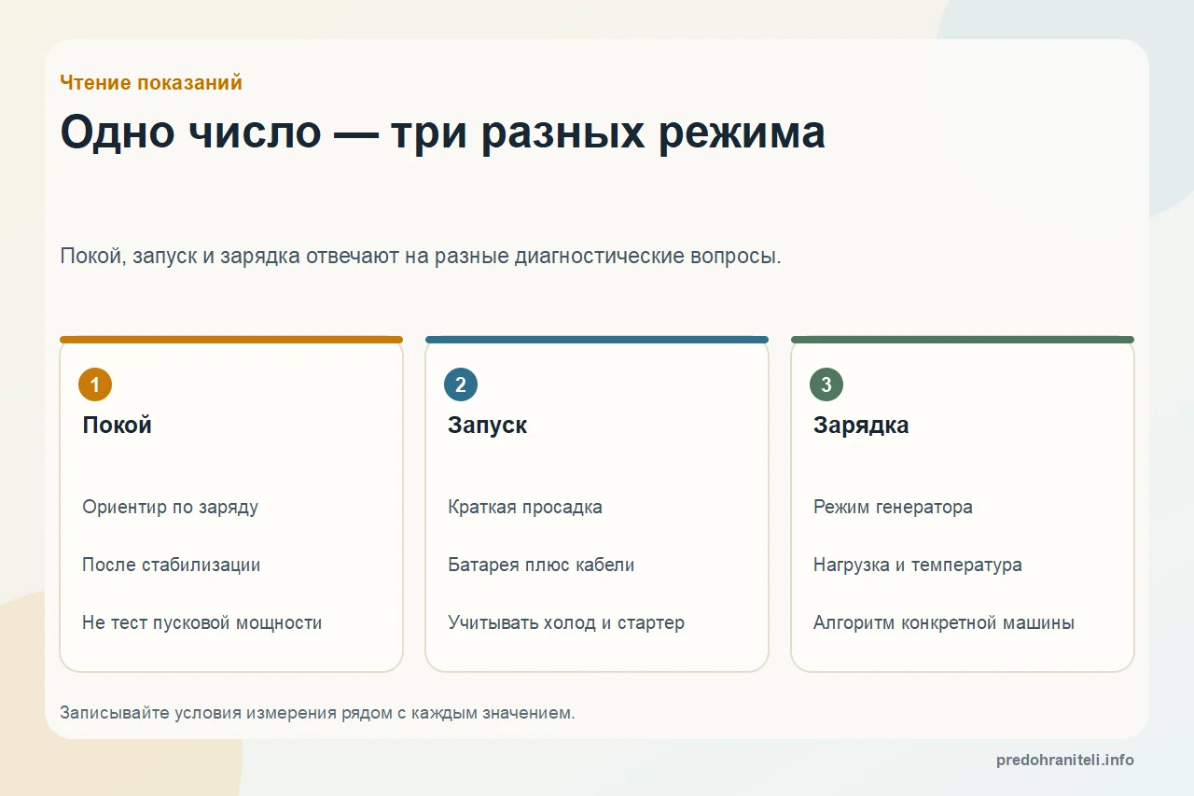Open the predohraniteli.info link
Viewport: 1194px width, 796px height.
pos(1065,761)
